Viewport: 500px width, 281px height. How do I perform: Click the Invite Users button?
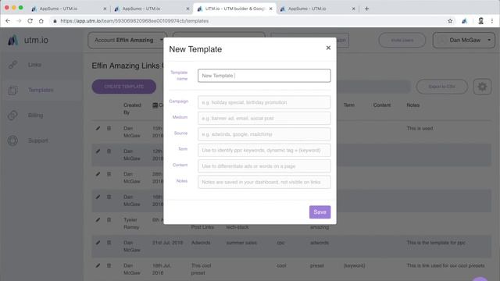point(402,40)
